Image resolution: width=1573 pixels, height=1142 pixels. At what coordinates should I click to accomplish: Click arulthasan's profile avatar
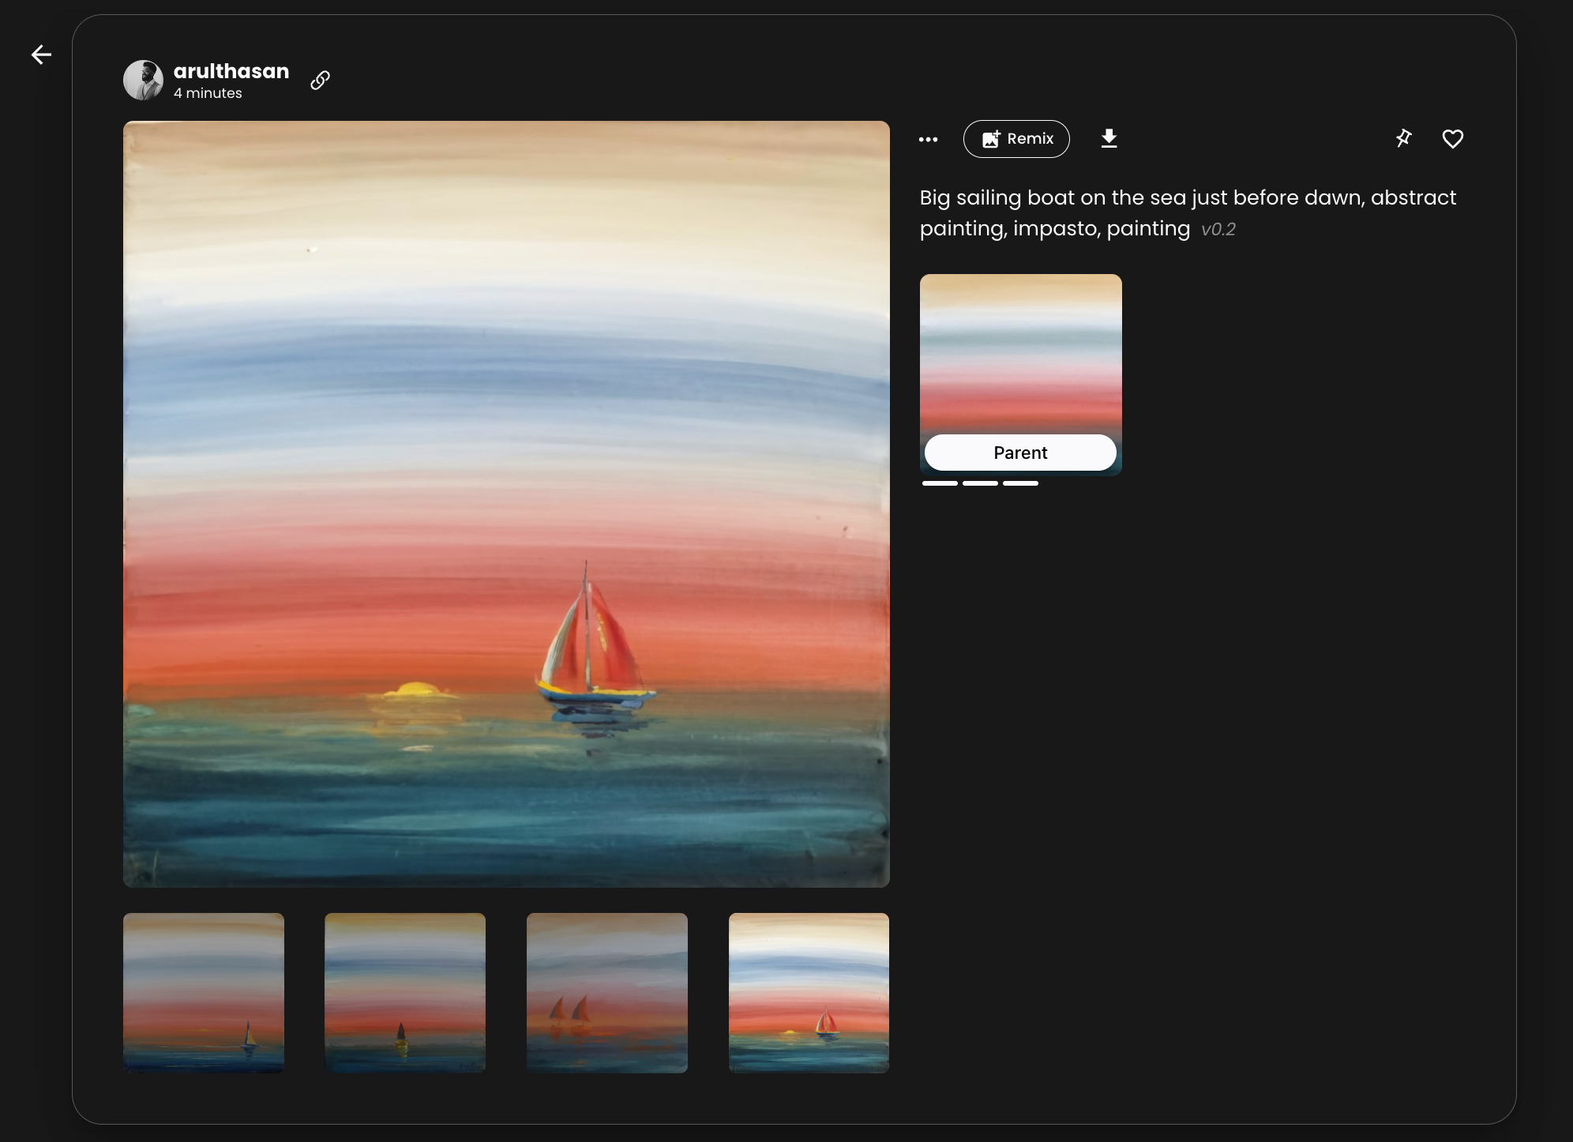tap(143, 80)
